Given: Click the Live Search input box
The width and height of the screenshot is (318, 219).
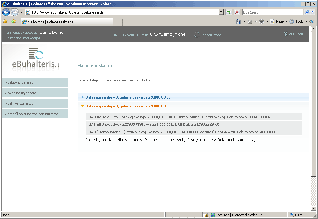Looking at the screenshot, I should pyautogui.click(x=272, y=12).
